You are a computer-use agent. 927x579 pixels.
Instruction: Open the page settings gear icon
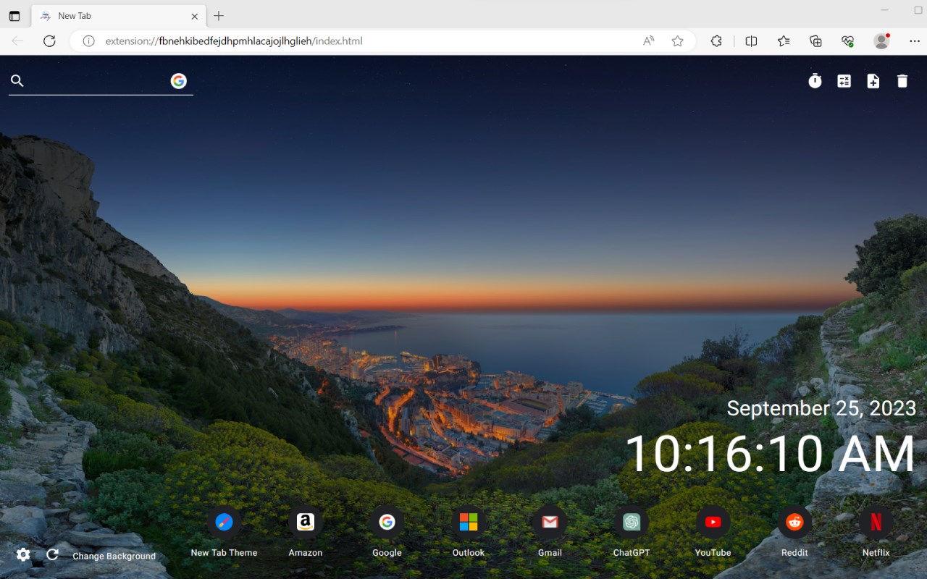point(23,554)
